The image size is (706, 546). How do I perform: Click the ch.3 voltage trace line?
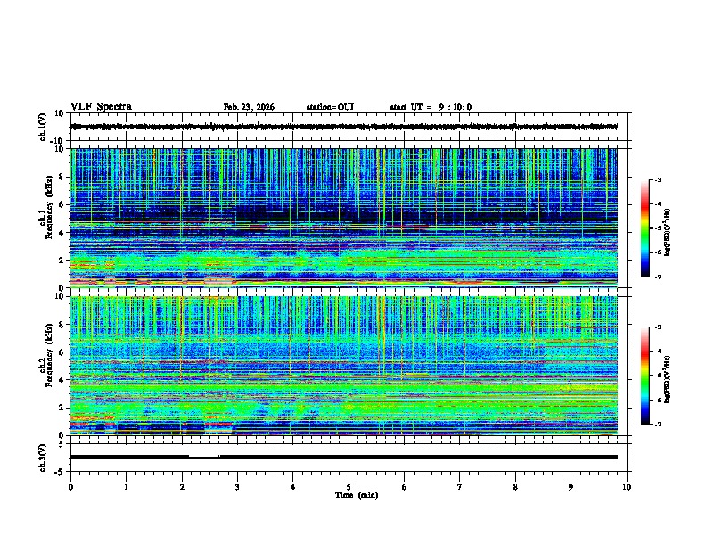click(344, 457)
